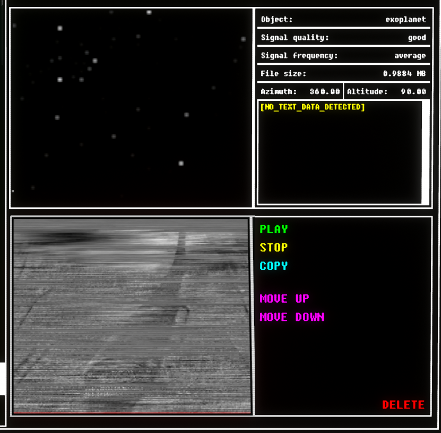The image size is (441, 433).
Task: Click the small square marker in star map corner
Action: [x=13, y=191]
